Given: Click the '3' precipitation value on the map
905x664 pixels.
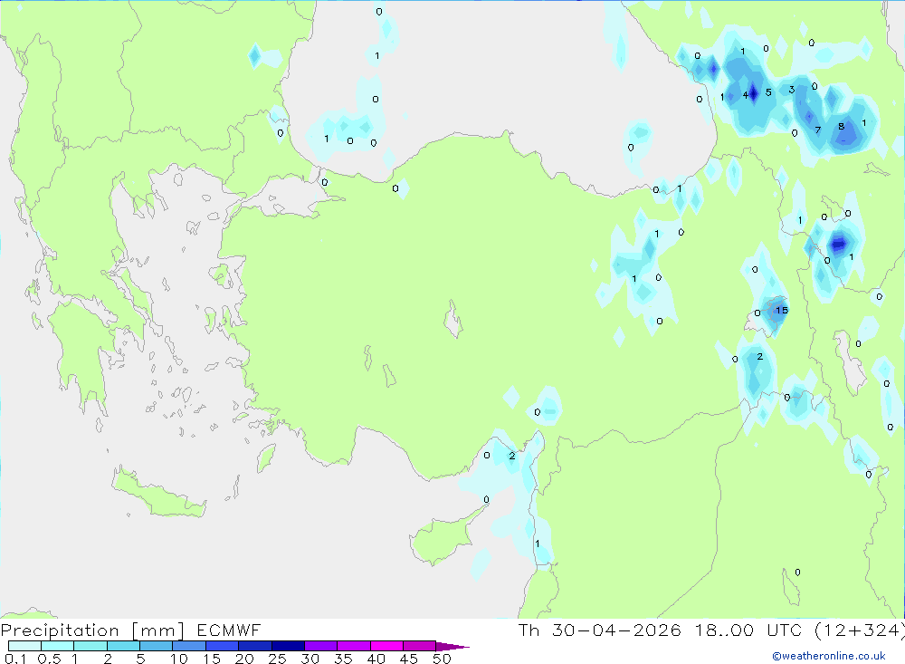Looking at the screenshot, I should tap(792, 90).
